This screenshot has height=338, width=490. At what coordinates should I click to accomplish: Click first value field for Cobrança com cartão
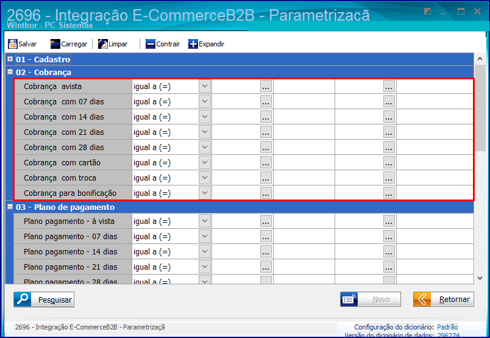236,162
